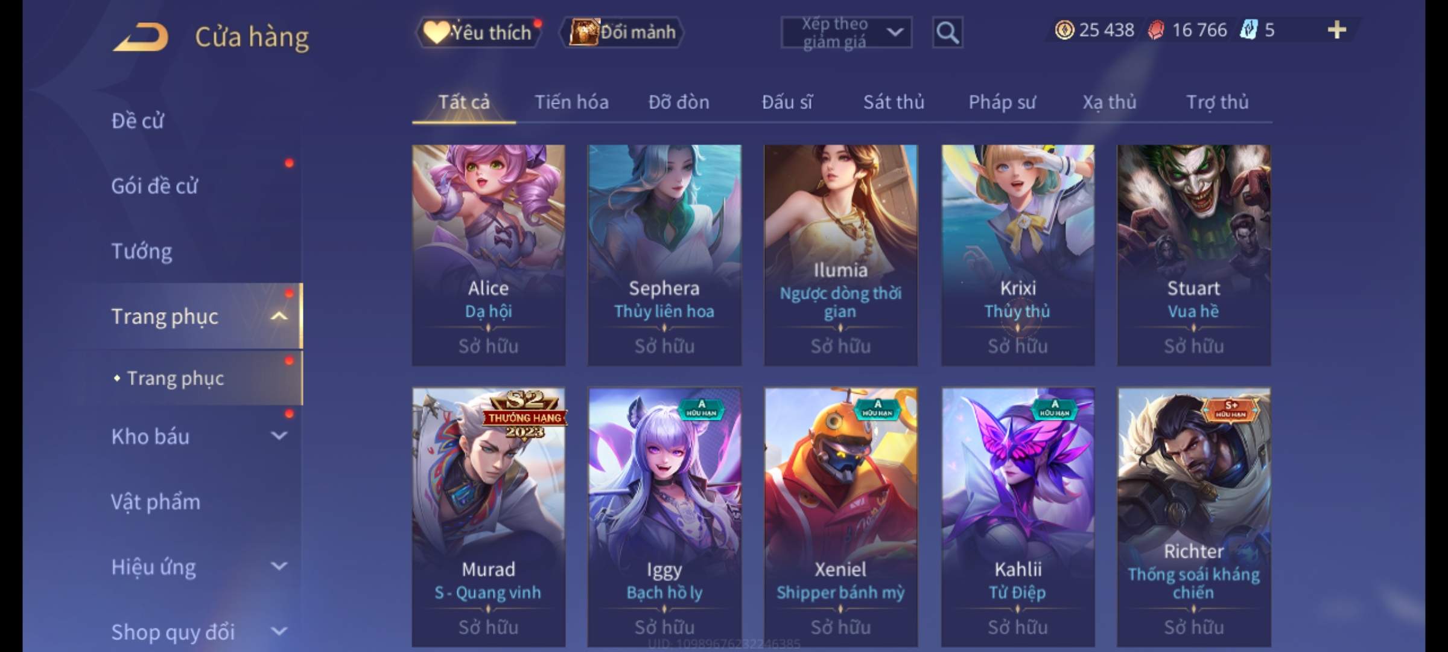This screenshot has width=1448, height=652.
Task: Expand the Shop quy đổi section
Action: pyautogui.click(x=279, y=631)
